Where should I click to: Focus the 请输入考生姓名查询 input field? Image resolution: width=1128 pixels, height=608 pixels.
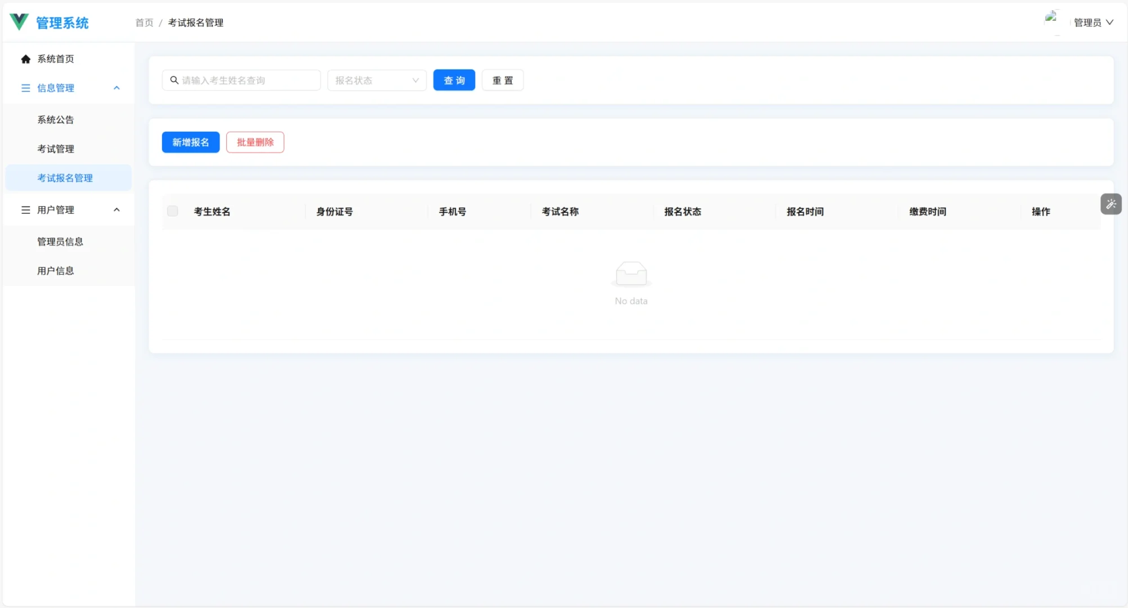click(x=248, y=81)
